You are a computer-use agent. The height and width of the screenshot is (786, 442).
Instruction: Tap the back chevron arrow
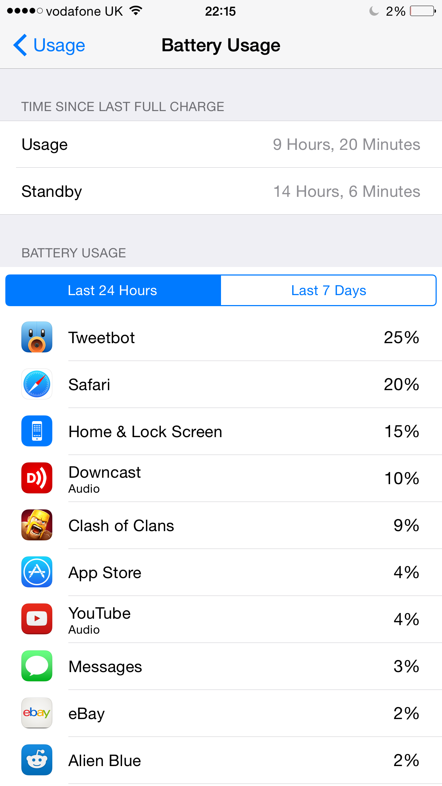(20, 45)
